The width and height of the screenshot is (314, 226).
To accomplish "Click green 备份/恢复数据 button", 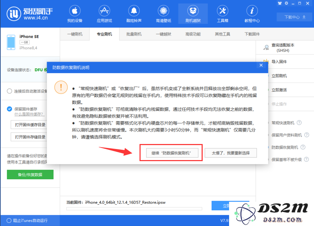I will coord(30,175).
